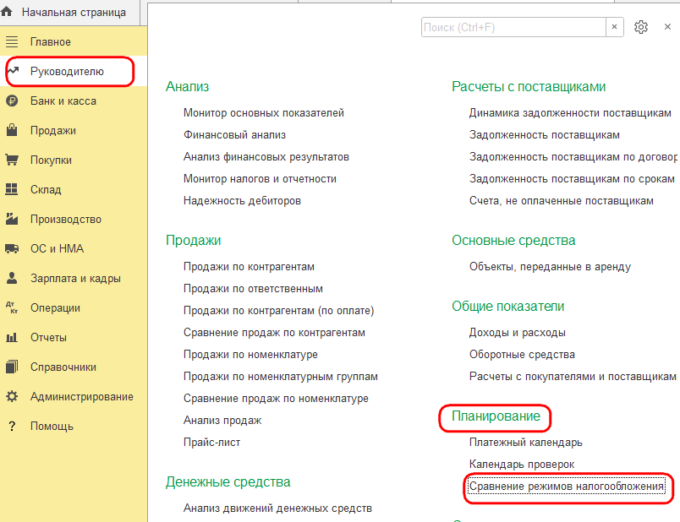680x522 pixels.
Task: Open Платежный календарь
Action: [525, 443]
